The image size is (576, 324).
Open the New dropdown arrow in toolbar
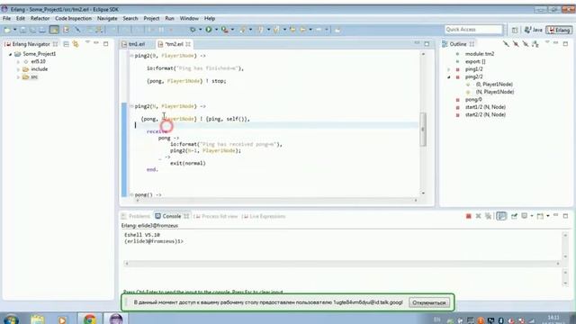[x=15, y=30]
